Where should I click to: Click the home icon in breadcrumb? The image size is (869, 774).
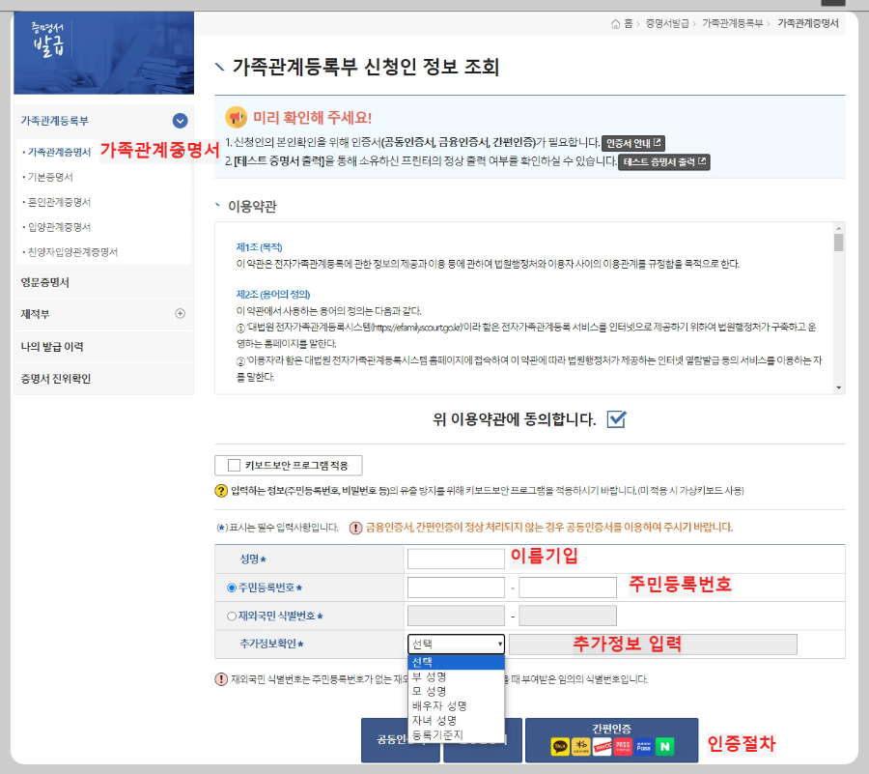point(615,24)
